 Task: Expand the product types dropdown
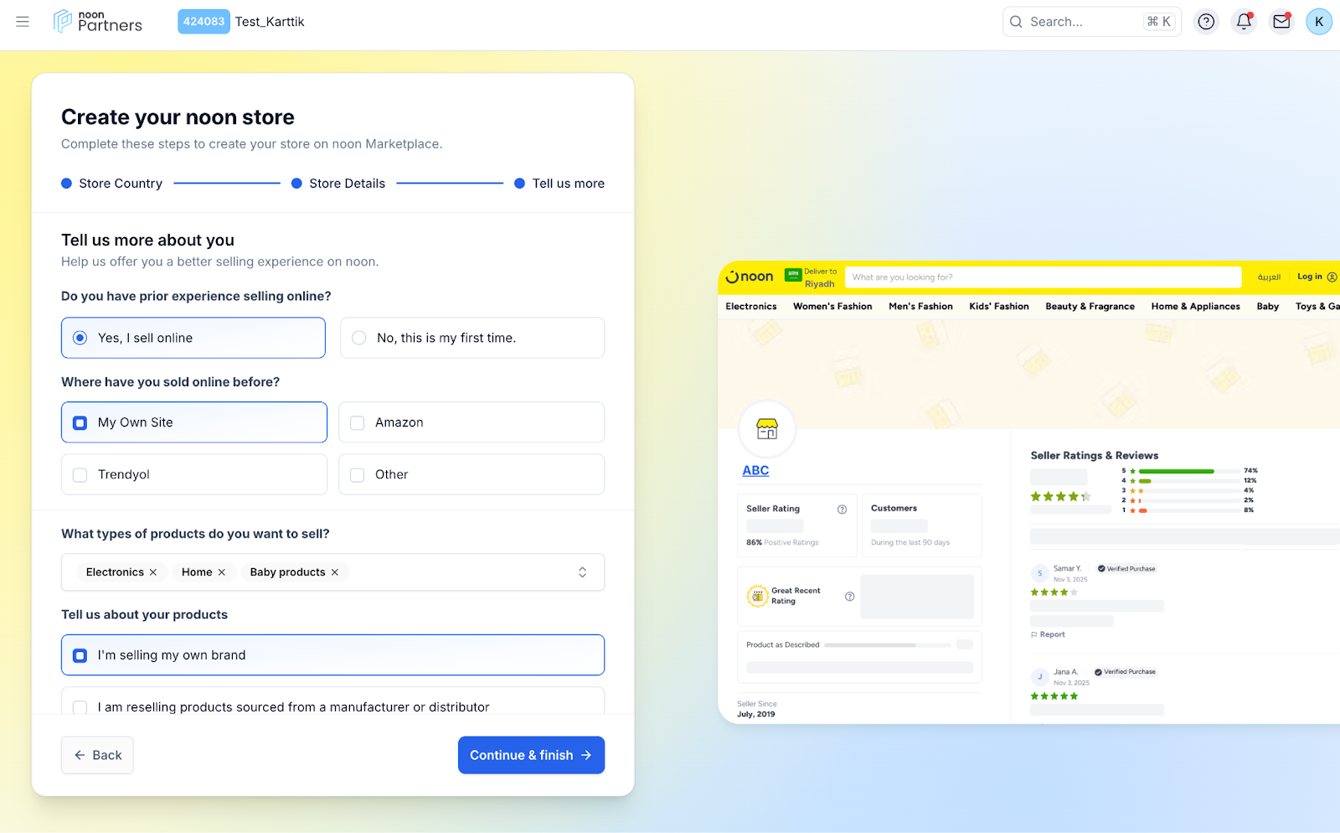582,572
